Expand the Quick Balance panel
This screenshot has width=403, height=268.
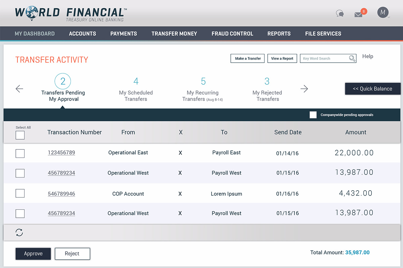[x=372, y=89]
